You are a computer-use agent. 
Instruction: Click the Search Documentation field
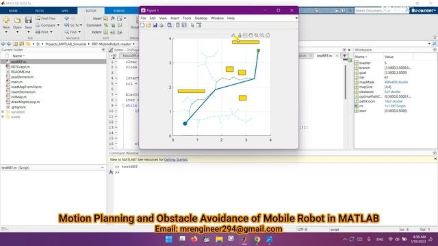point(382,11)
